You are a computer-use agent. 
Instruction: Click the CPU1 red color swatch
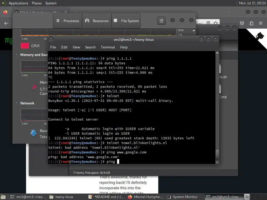(25, 46)
